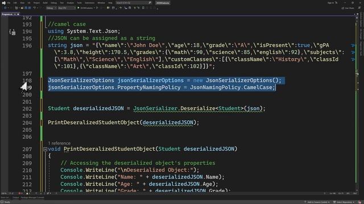Viewport: 364px width, 204px height.
Task: Click the Undo toolbar icon
Action: (34, 8)
